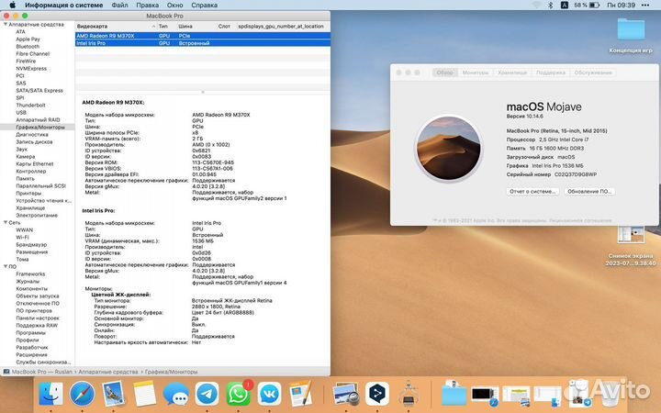Screen dimensions: 661x413
Task: Open the Окно menu
Action: click(x=174, y=6)
